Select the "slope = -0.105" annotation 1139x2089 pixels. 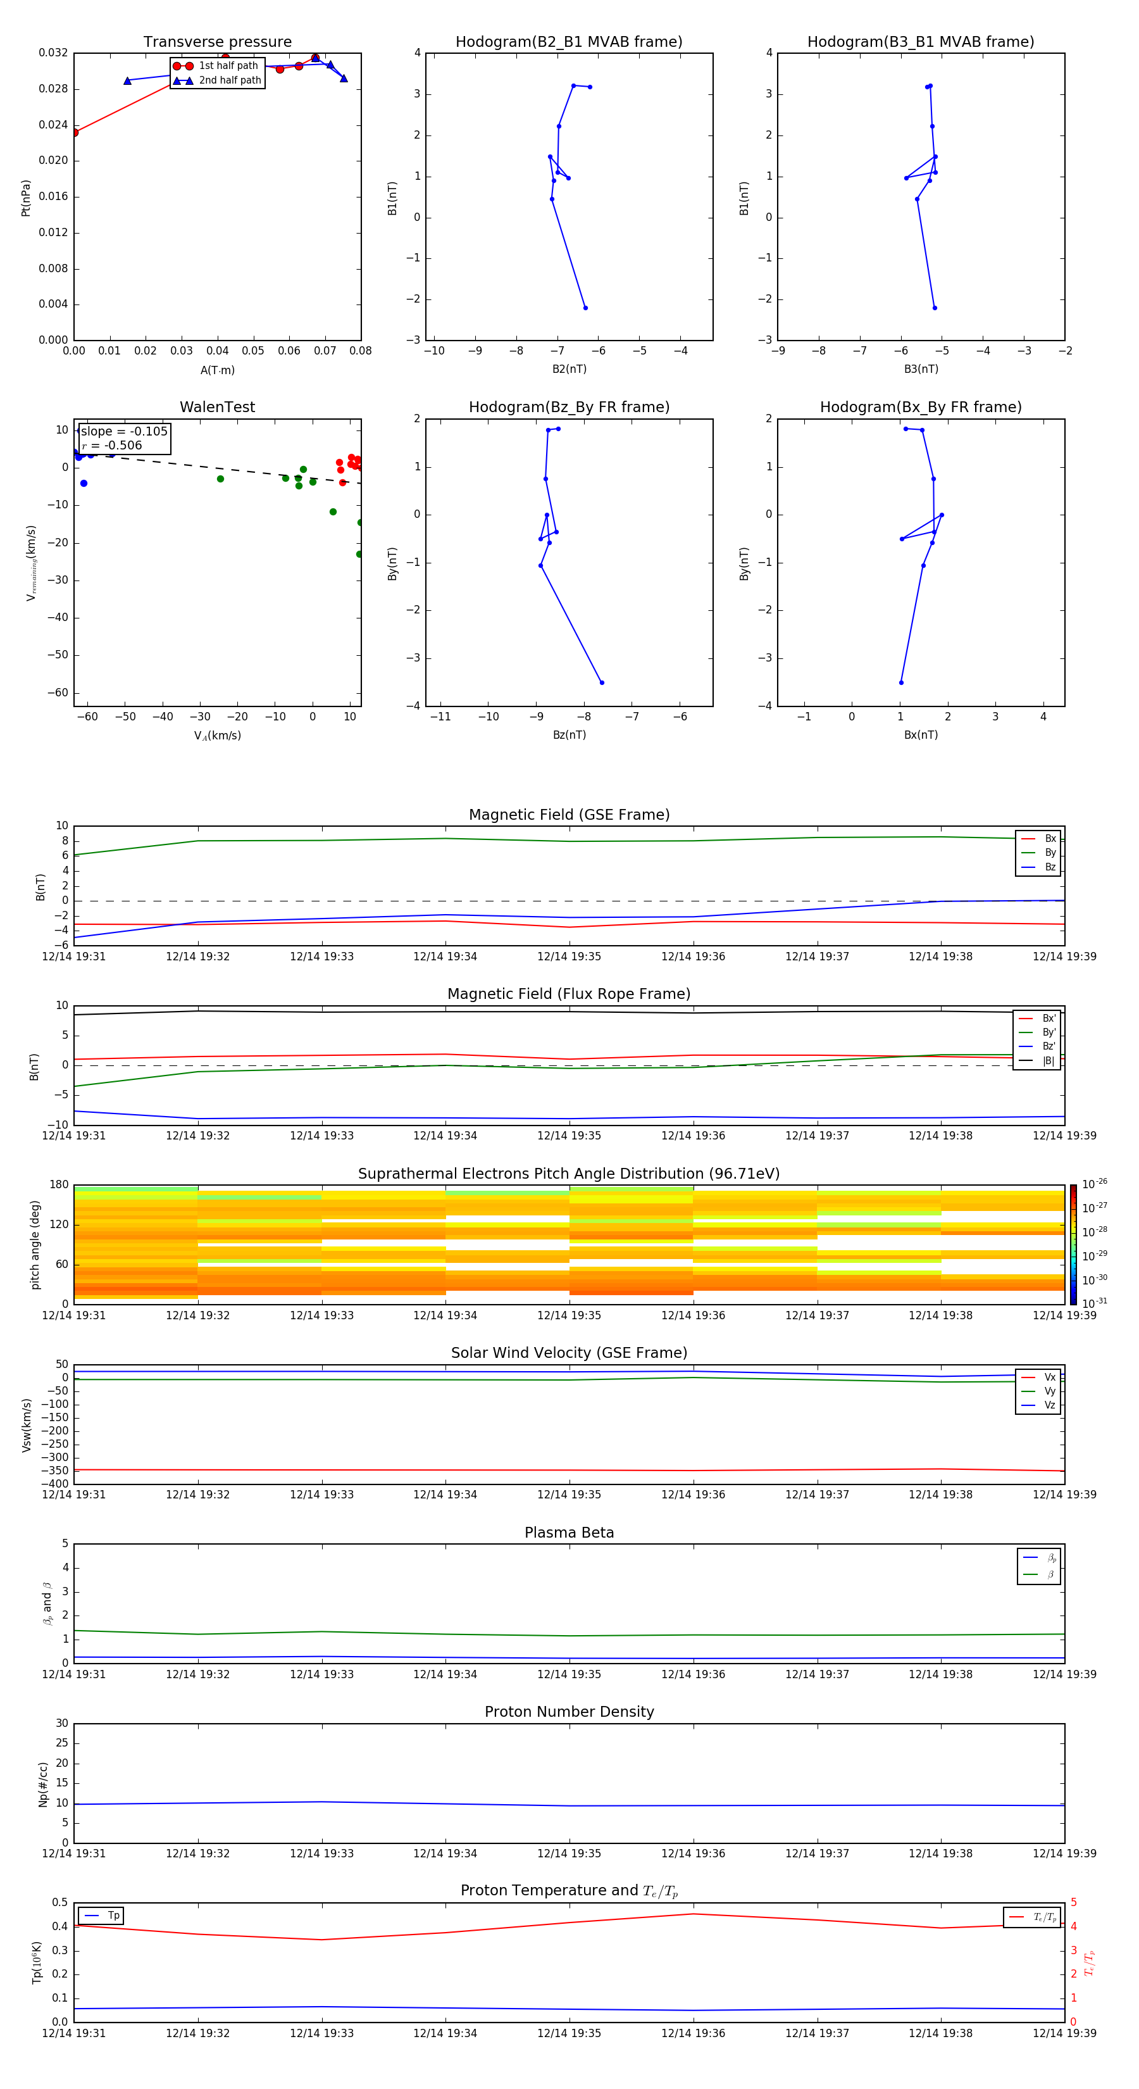click(124, 432)
